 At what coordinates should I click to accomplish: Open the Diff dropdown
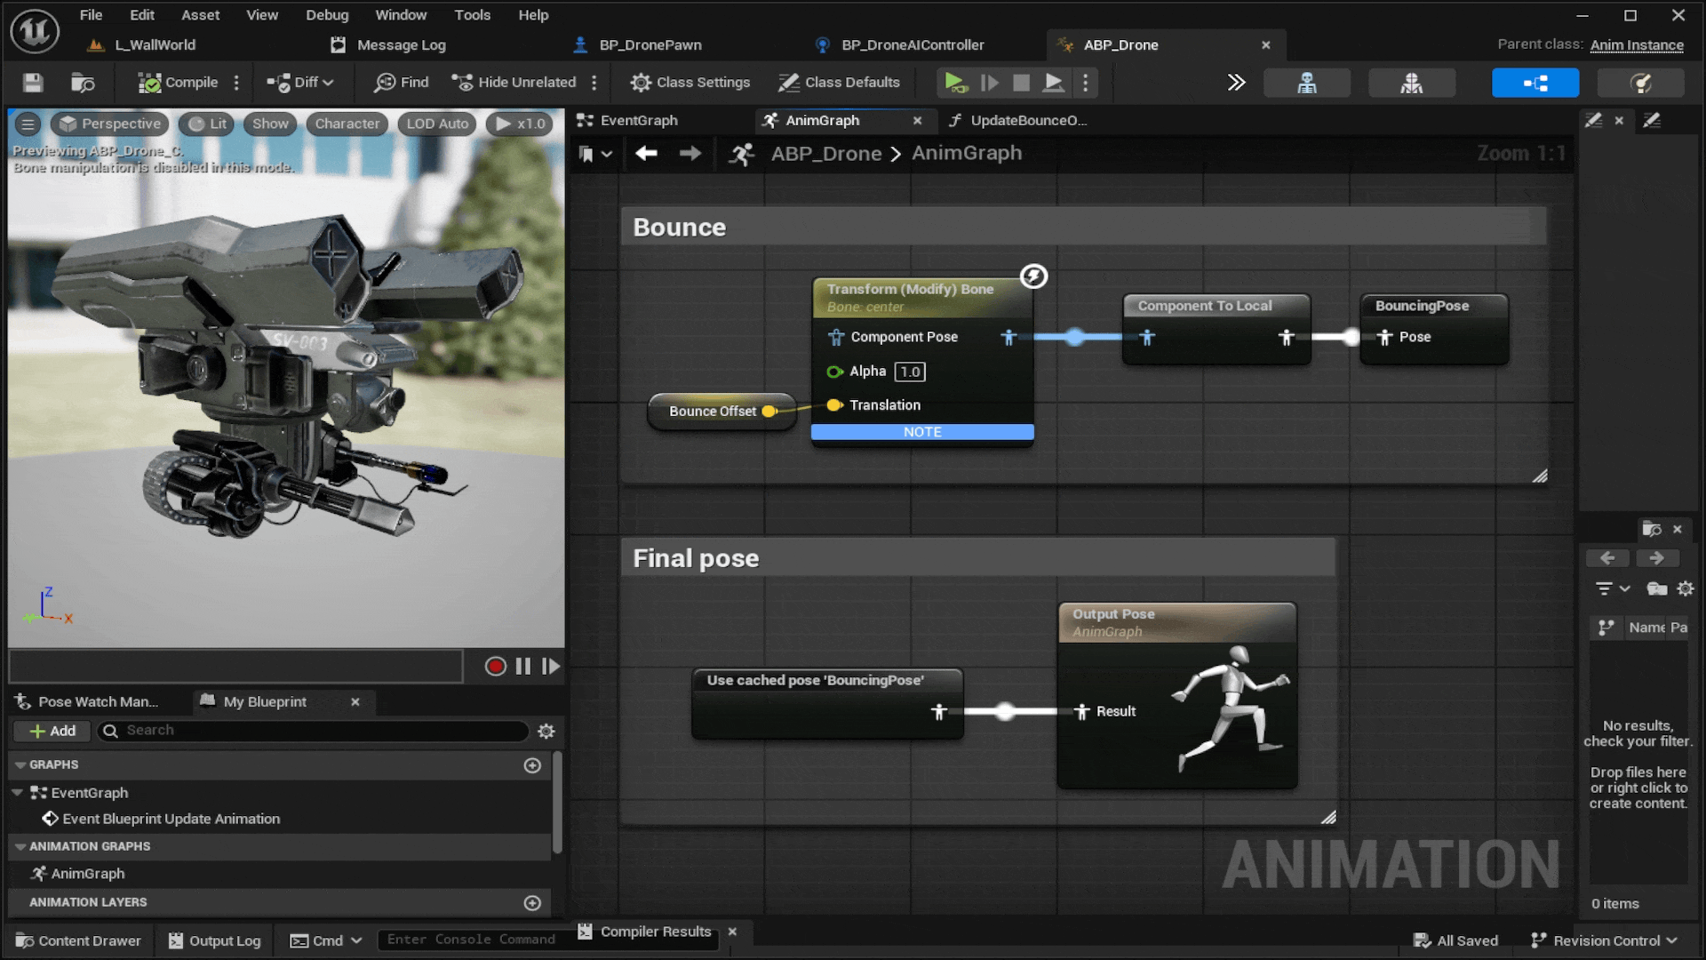pyautogui.click(x=300, y=83)
